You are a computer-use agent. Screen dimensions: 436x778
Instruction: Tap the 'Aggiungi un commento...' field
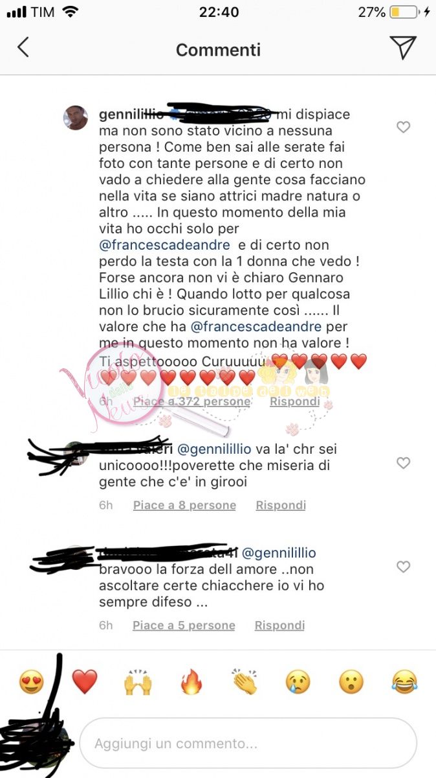coord(249,743)
